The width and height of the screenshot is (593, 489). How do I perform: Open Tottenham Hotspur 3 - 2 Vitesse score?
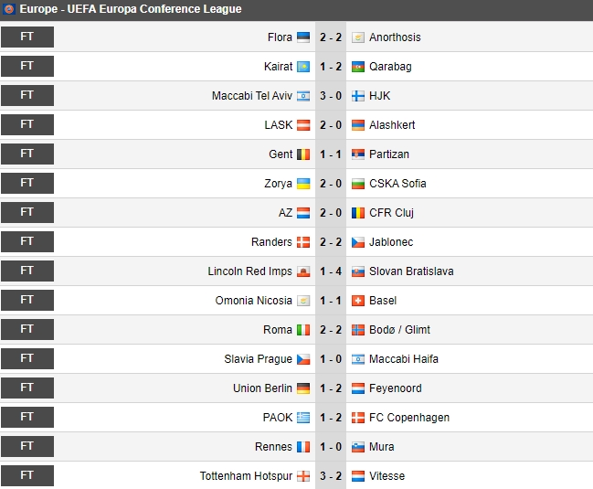331,476
